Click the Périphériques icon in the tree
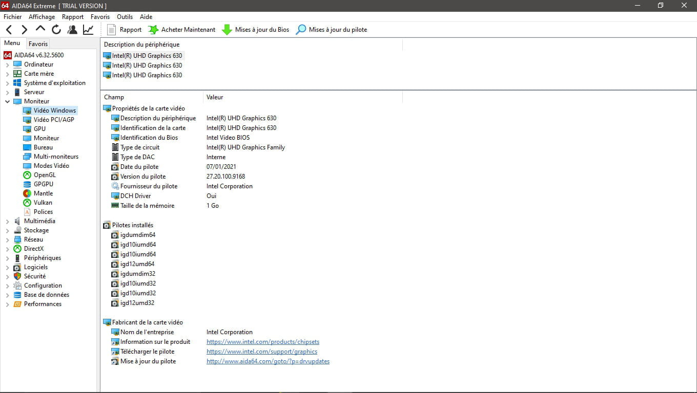Screen dimensions: 697x393 pyautogui.click(x=17, y=258)
